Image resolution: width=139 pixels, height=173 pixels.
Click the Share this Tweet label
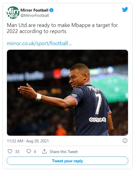tap(64, 152)
